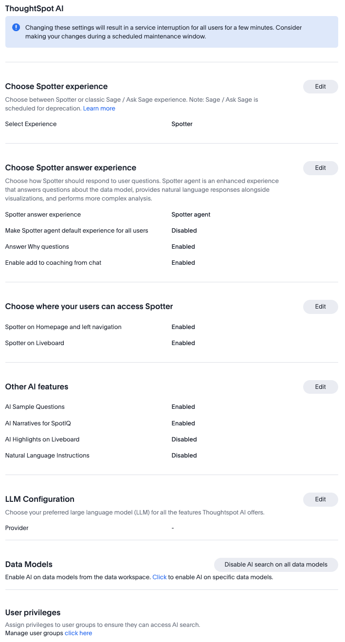
Task: Click Disable AI search on all data models
Action: pyautogui.click(x=275, y=565)
